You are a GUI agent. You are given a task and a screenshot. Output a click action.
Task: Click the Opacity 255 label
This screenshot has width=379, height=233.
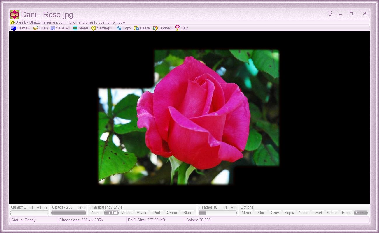[x=62, y=207]
